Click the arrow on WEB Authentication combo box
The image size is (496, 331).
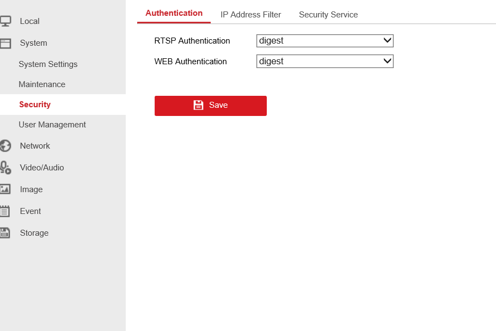(x=387, y=61)
